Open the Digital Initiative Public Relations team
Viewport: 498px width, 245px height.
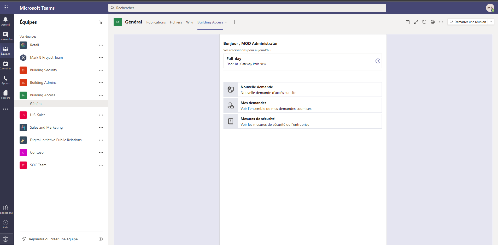coord(61,140)
